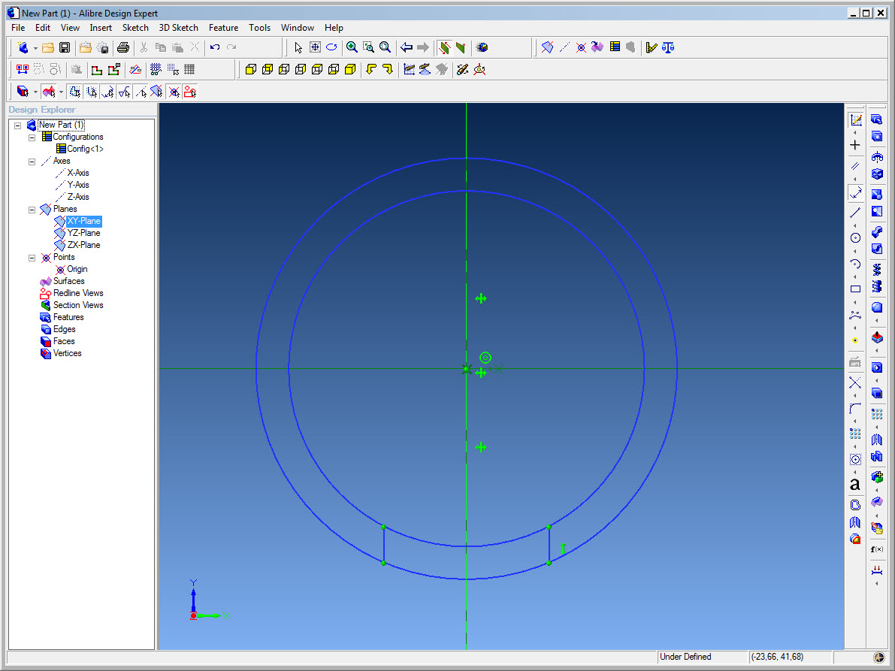The width and height of the screenshot is (895, 671).
Task: Click the Helix Boss feature icon
Action: [x=877, y=269]
